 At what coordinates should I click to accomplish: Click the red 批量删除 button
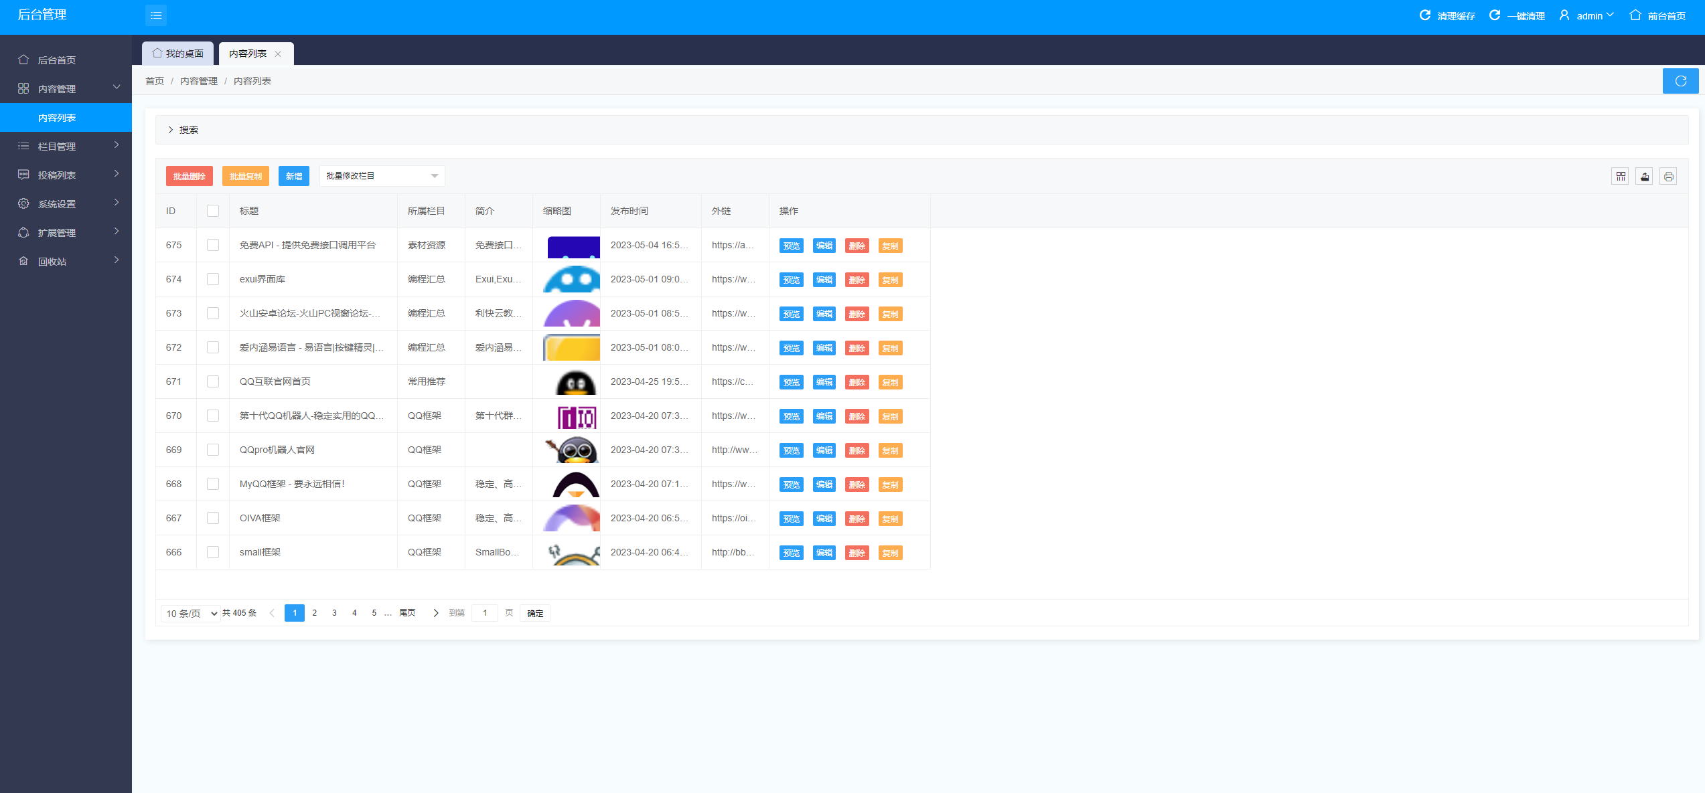[x=190, y=176]
